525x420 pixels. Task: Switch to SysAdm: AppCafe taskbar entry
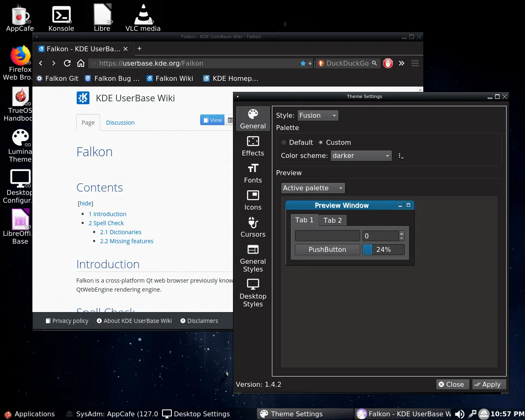click(x=112, y=414)
